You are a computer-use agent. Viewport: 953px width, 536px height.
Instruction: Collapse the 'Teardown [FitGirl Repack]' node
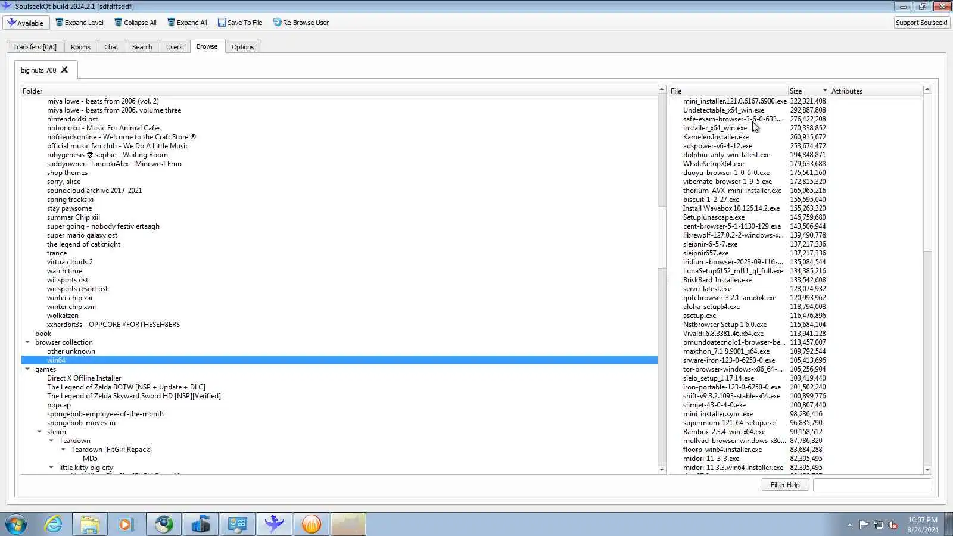pos(63,450)
